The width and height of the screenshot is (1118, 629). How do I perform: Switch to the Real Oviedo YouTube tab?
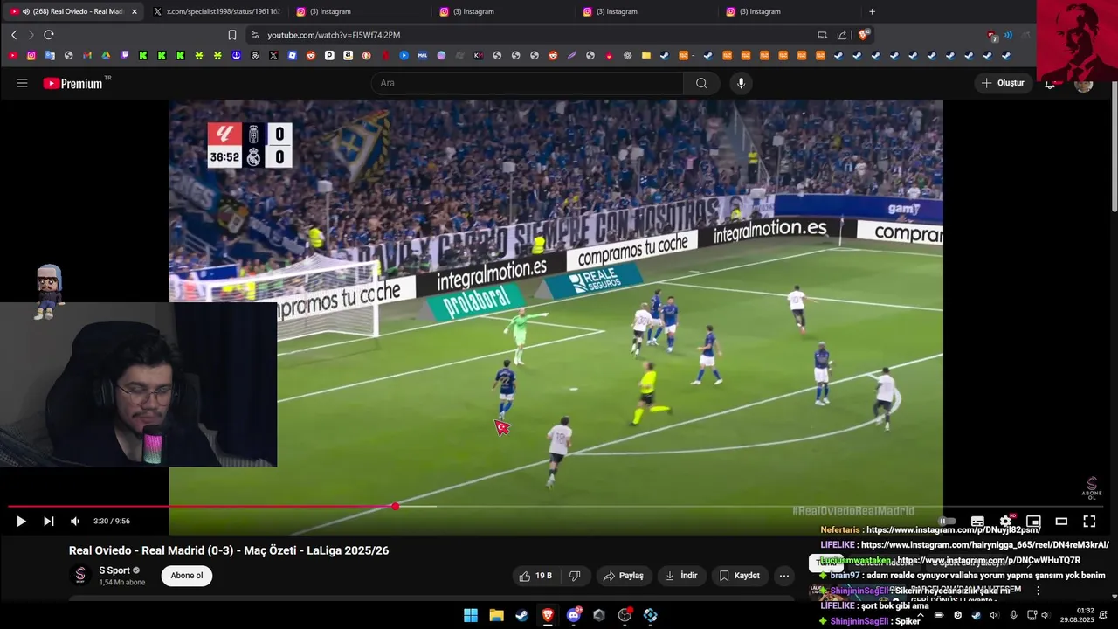pos(73,11)
